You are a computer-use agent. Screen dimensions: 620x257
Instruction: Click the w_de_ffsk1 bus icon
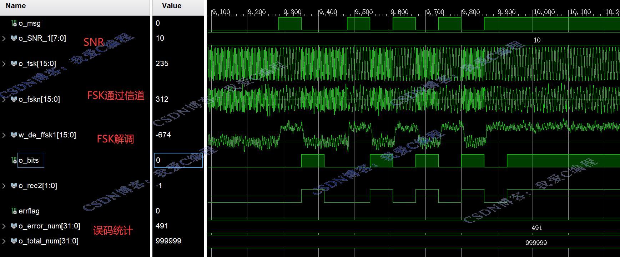14,135
